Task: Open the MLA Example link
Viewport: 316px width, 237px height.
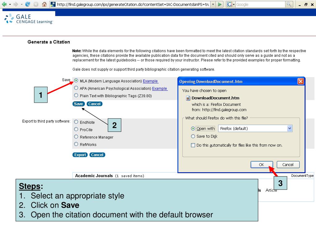Action: coord(150,81)
